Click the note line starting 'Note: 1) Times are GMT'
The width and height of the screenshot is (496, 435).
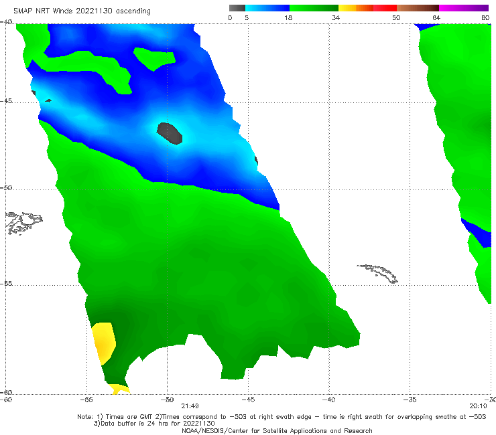282,417
